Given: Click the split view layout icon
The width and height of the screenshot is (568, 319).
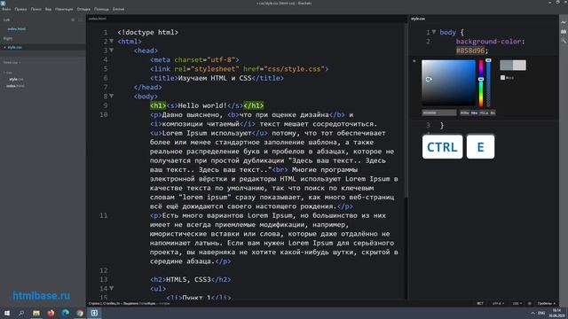Looking at the screenshot, I should tap(81, 19).
